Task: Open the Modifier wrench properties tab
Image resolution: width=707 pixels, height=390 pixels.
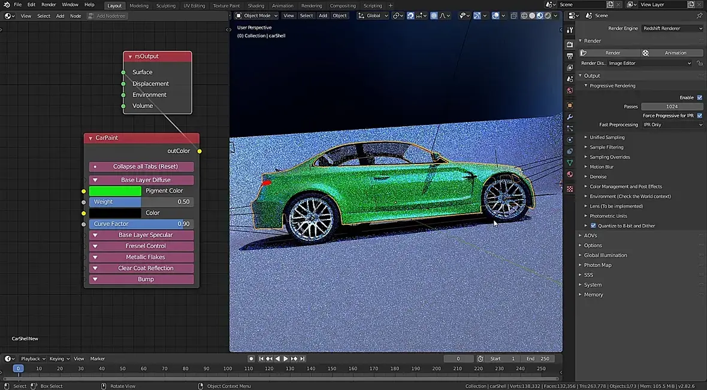Action: (570, 117)
